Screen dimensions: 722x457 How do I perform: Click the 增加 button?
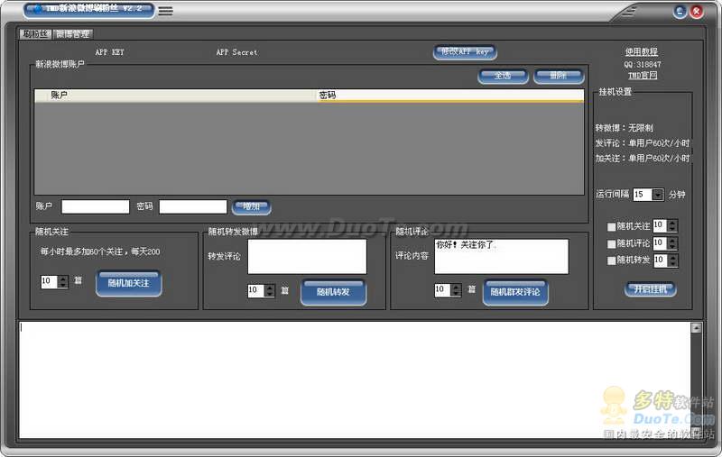[252, 207]
